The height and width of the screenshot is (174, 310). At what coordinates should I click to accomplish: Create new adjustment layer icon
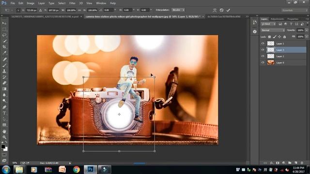coord(284,163)
